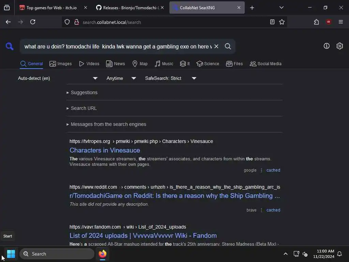Open the network status tray icon
349x262 pixels.
pos(296,254)
